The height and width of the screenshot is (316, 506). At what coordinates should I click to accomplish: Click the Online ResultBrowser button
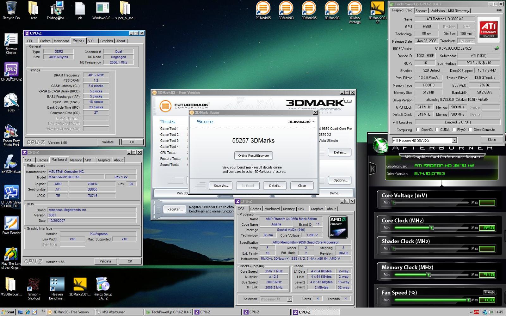pos(253,155)
